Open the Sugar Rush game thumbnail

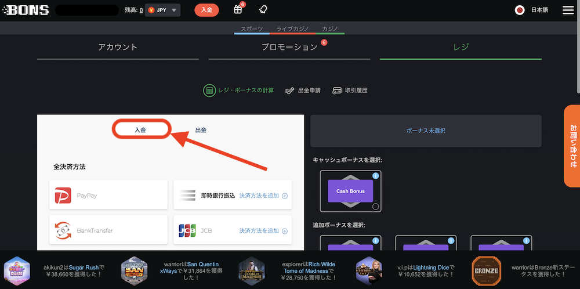pos(17,270)
